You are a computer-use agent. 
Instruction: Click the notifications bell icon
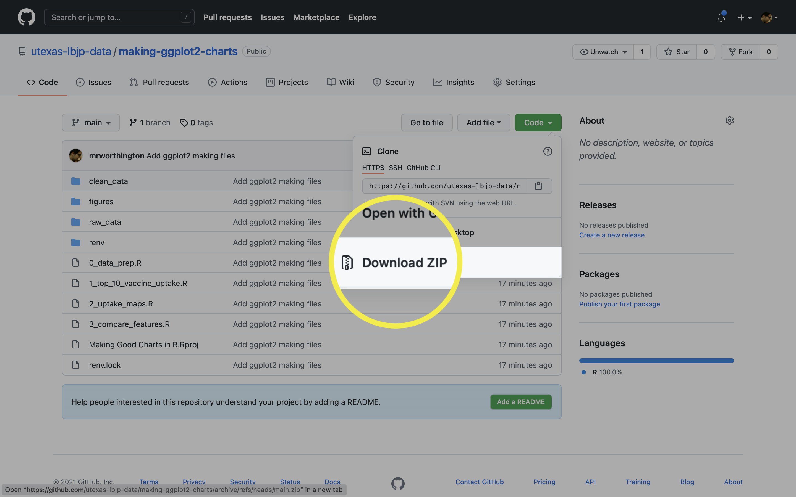coord(720,17)
